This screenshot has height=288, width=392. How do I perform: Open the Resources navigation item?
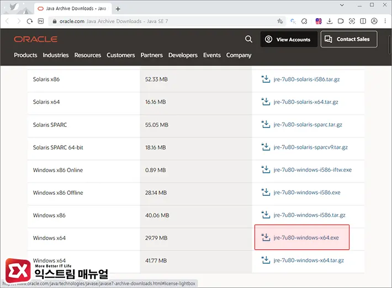point(88,55)
